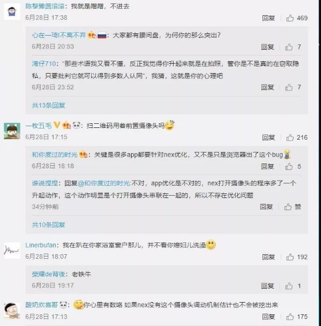Reply to the comment posted 6月28日 17:38
This screenshot has width=321, height=326.
[x=268, y=18]
